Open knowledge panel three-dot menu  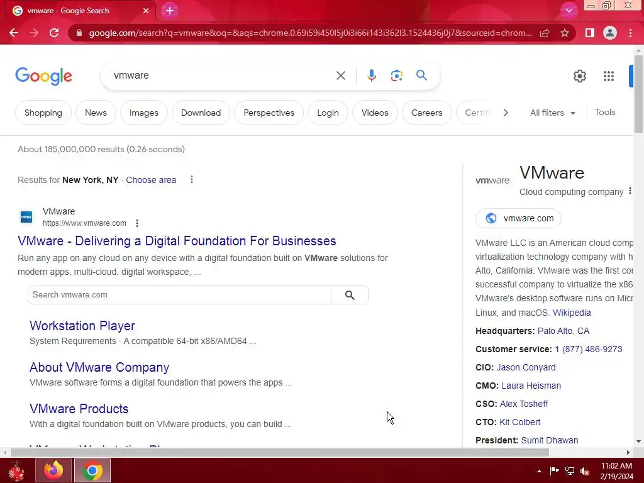630,191
